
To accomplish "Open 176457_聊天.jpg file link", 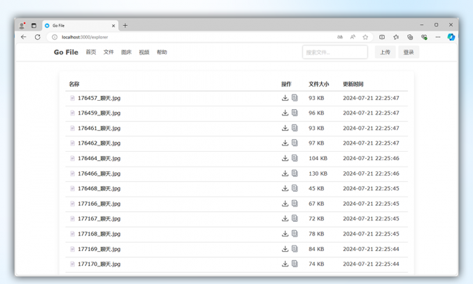I will tap(99, 98).
